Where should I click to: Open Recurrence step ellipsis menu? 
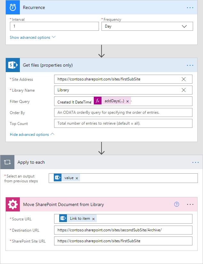(190, 8)
